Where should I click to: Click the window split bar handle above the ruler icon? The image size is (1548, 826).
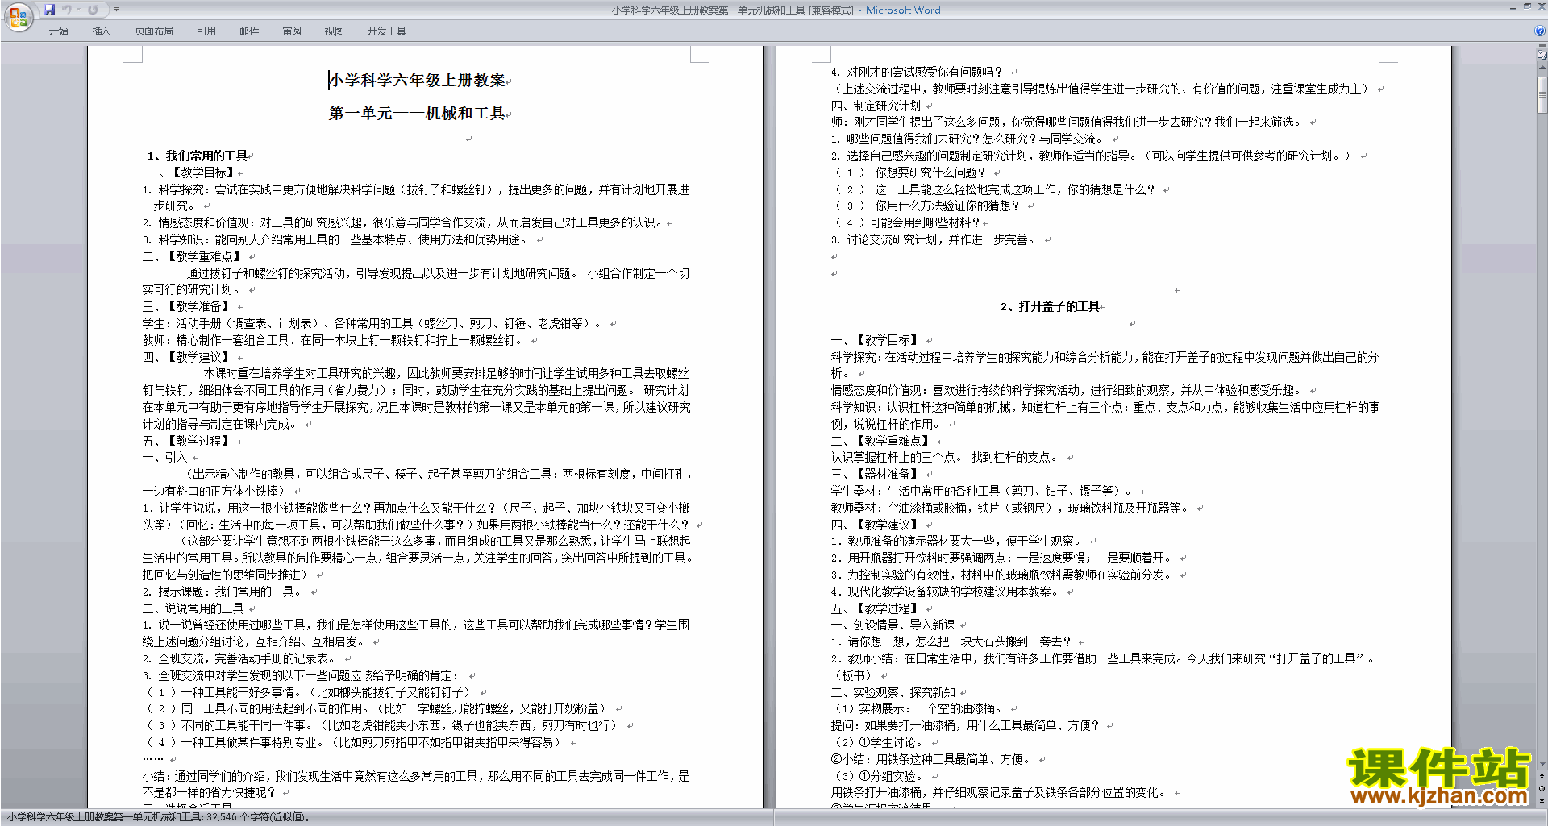[1542, 47]
